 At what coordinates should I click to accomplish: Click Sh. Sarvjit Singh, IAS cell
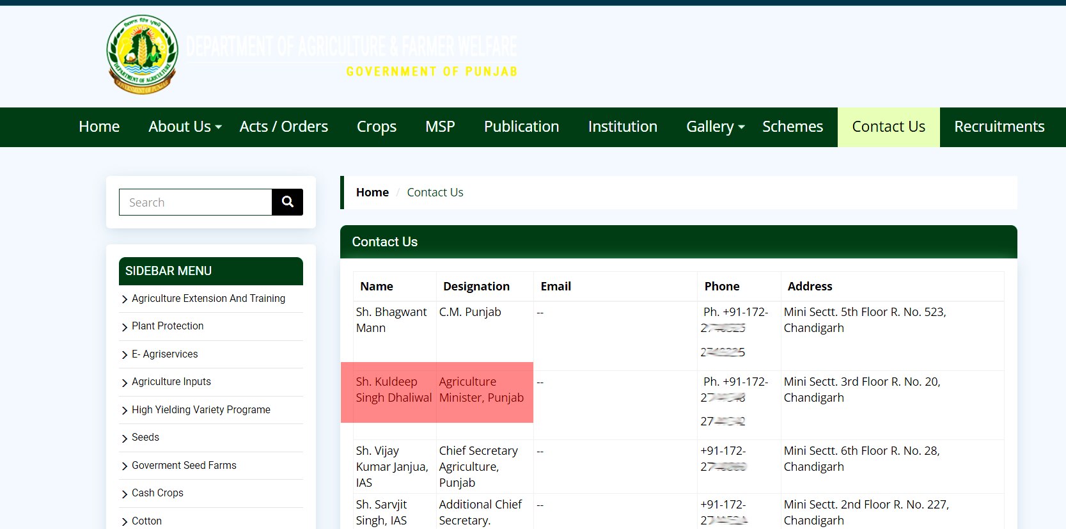point(395,512)
